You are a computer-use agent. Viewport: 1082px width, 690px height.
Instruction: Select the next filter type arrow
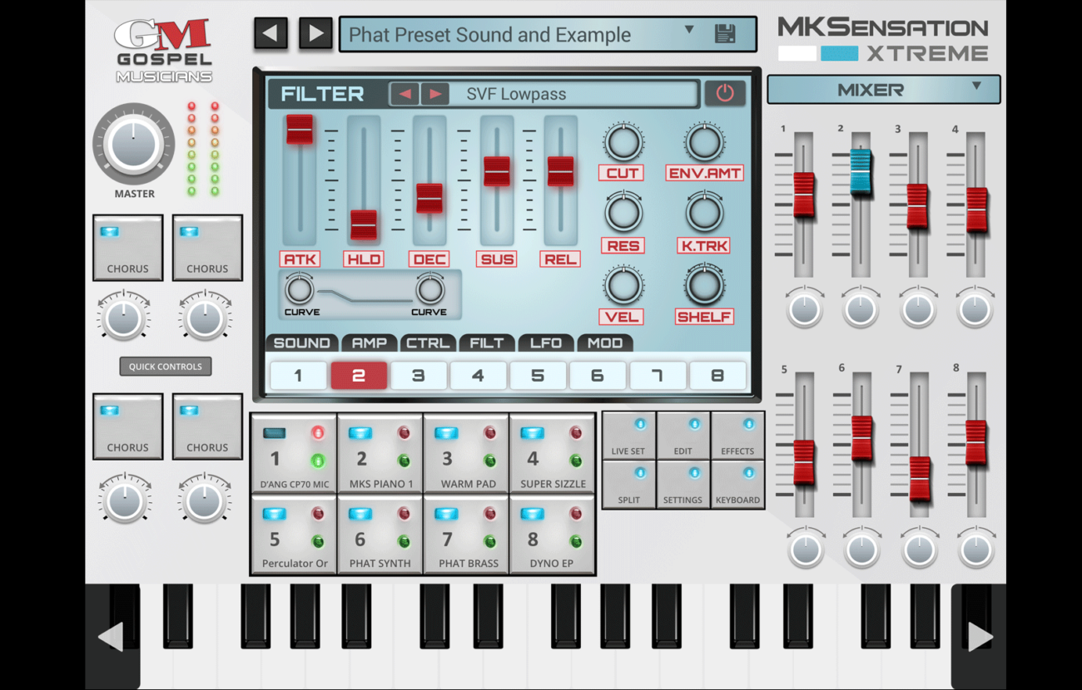tap(434, 94)
